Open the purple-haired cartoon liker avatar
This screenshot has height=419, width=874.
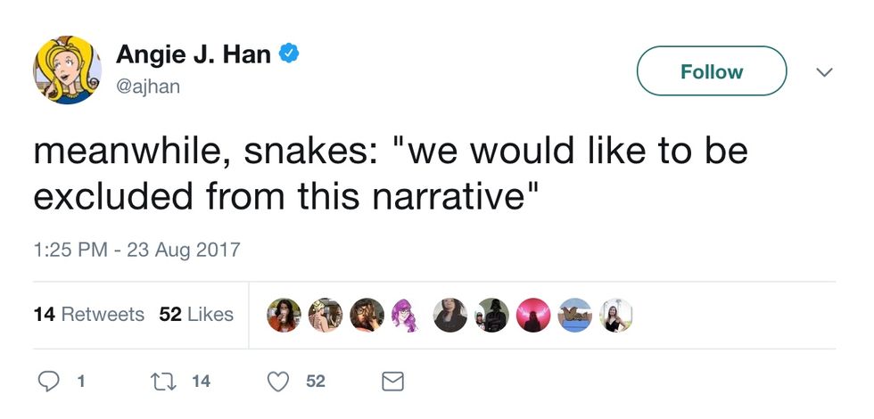[407, 315]
